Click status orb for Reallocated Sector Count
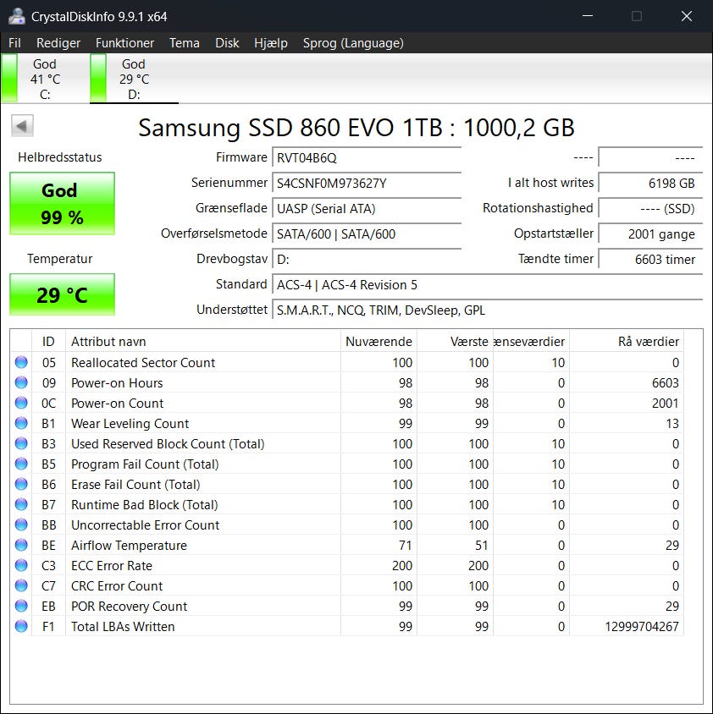Viewport: 713px width, 714px height. (x=21, y=362)
